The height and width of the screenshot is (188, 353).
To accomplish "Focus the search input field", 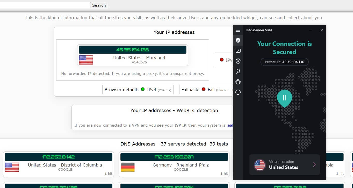I will tap(45, 5).
